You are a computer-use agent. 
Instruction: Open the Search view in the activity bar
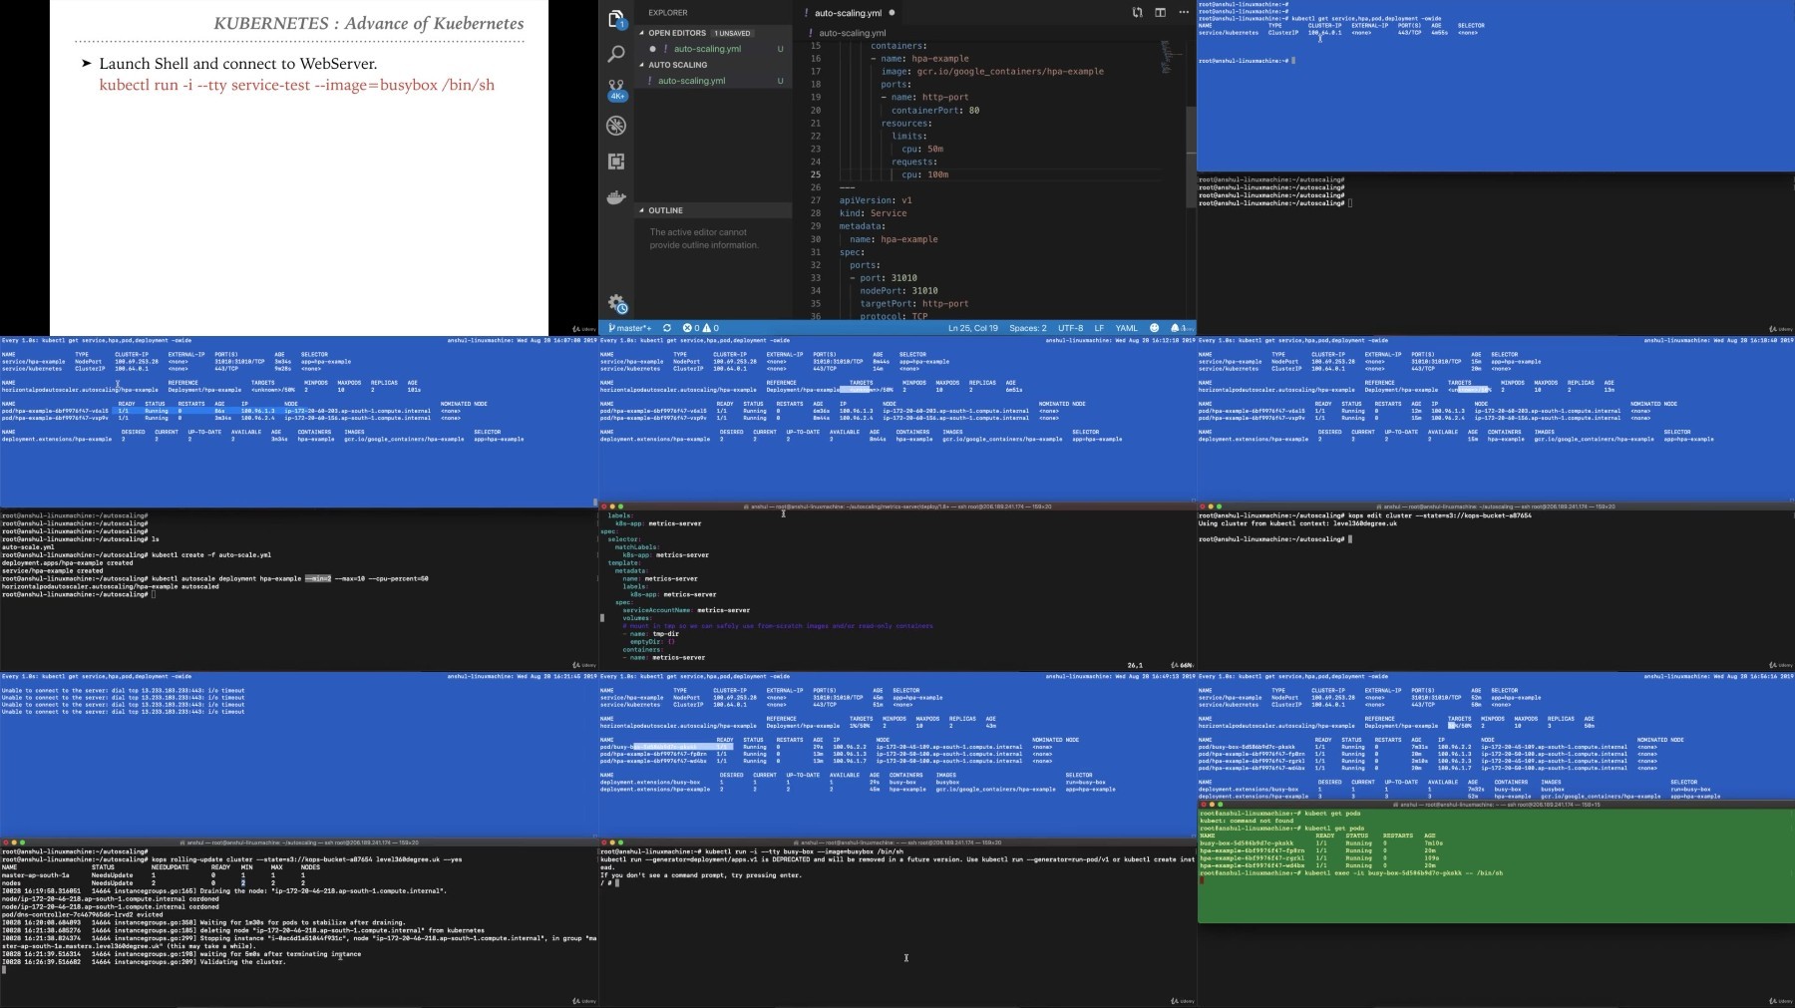click(616, 54)
